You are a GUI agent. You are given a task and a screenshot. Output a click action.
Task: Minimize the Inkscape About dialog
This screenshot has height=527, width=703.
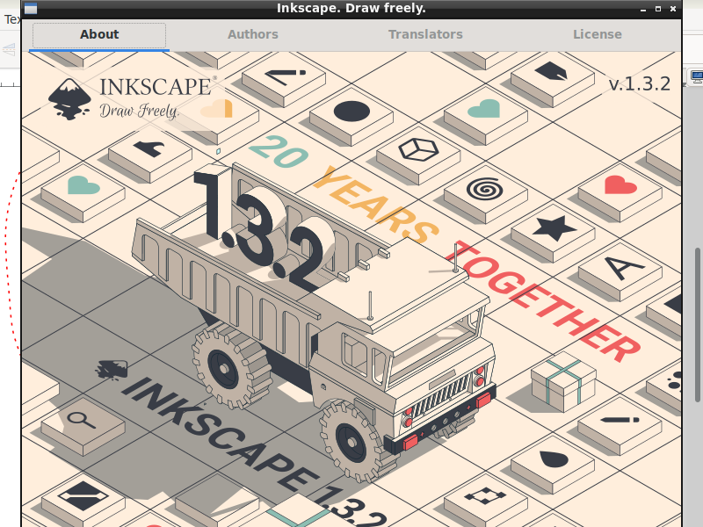coord(643,9)
